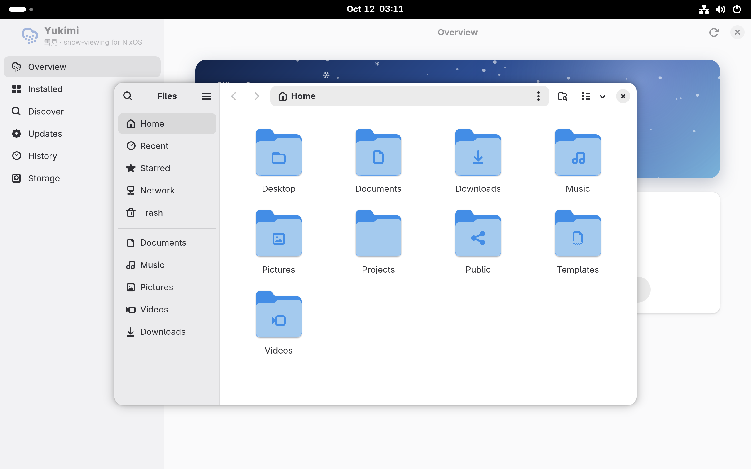The image size is (751, 469).
Task: Open Network in Files sidebar
Action: tap(167, 191)
